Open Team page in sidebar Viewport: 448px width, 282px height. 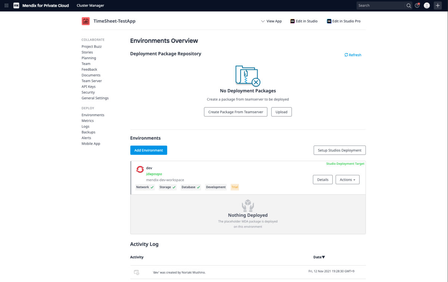pyautogui.click(x=86, y=64)
